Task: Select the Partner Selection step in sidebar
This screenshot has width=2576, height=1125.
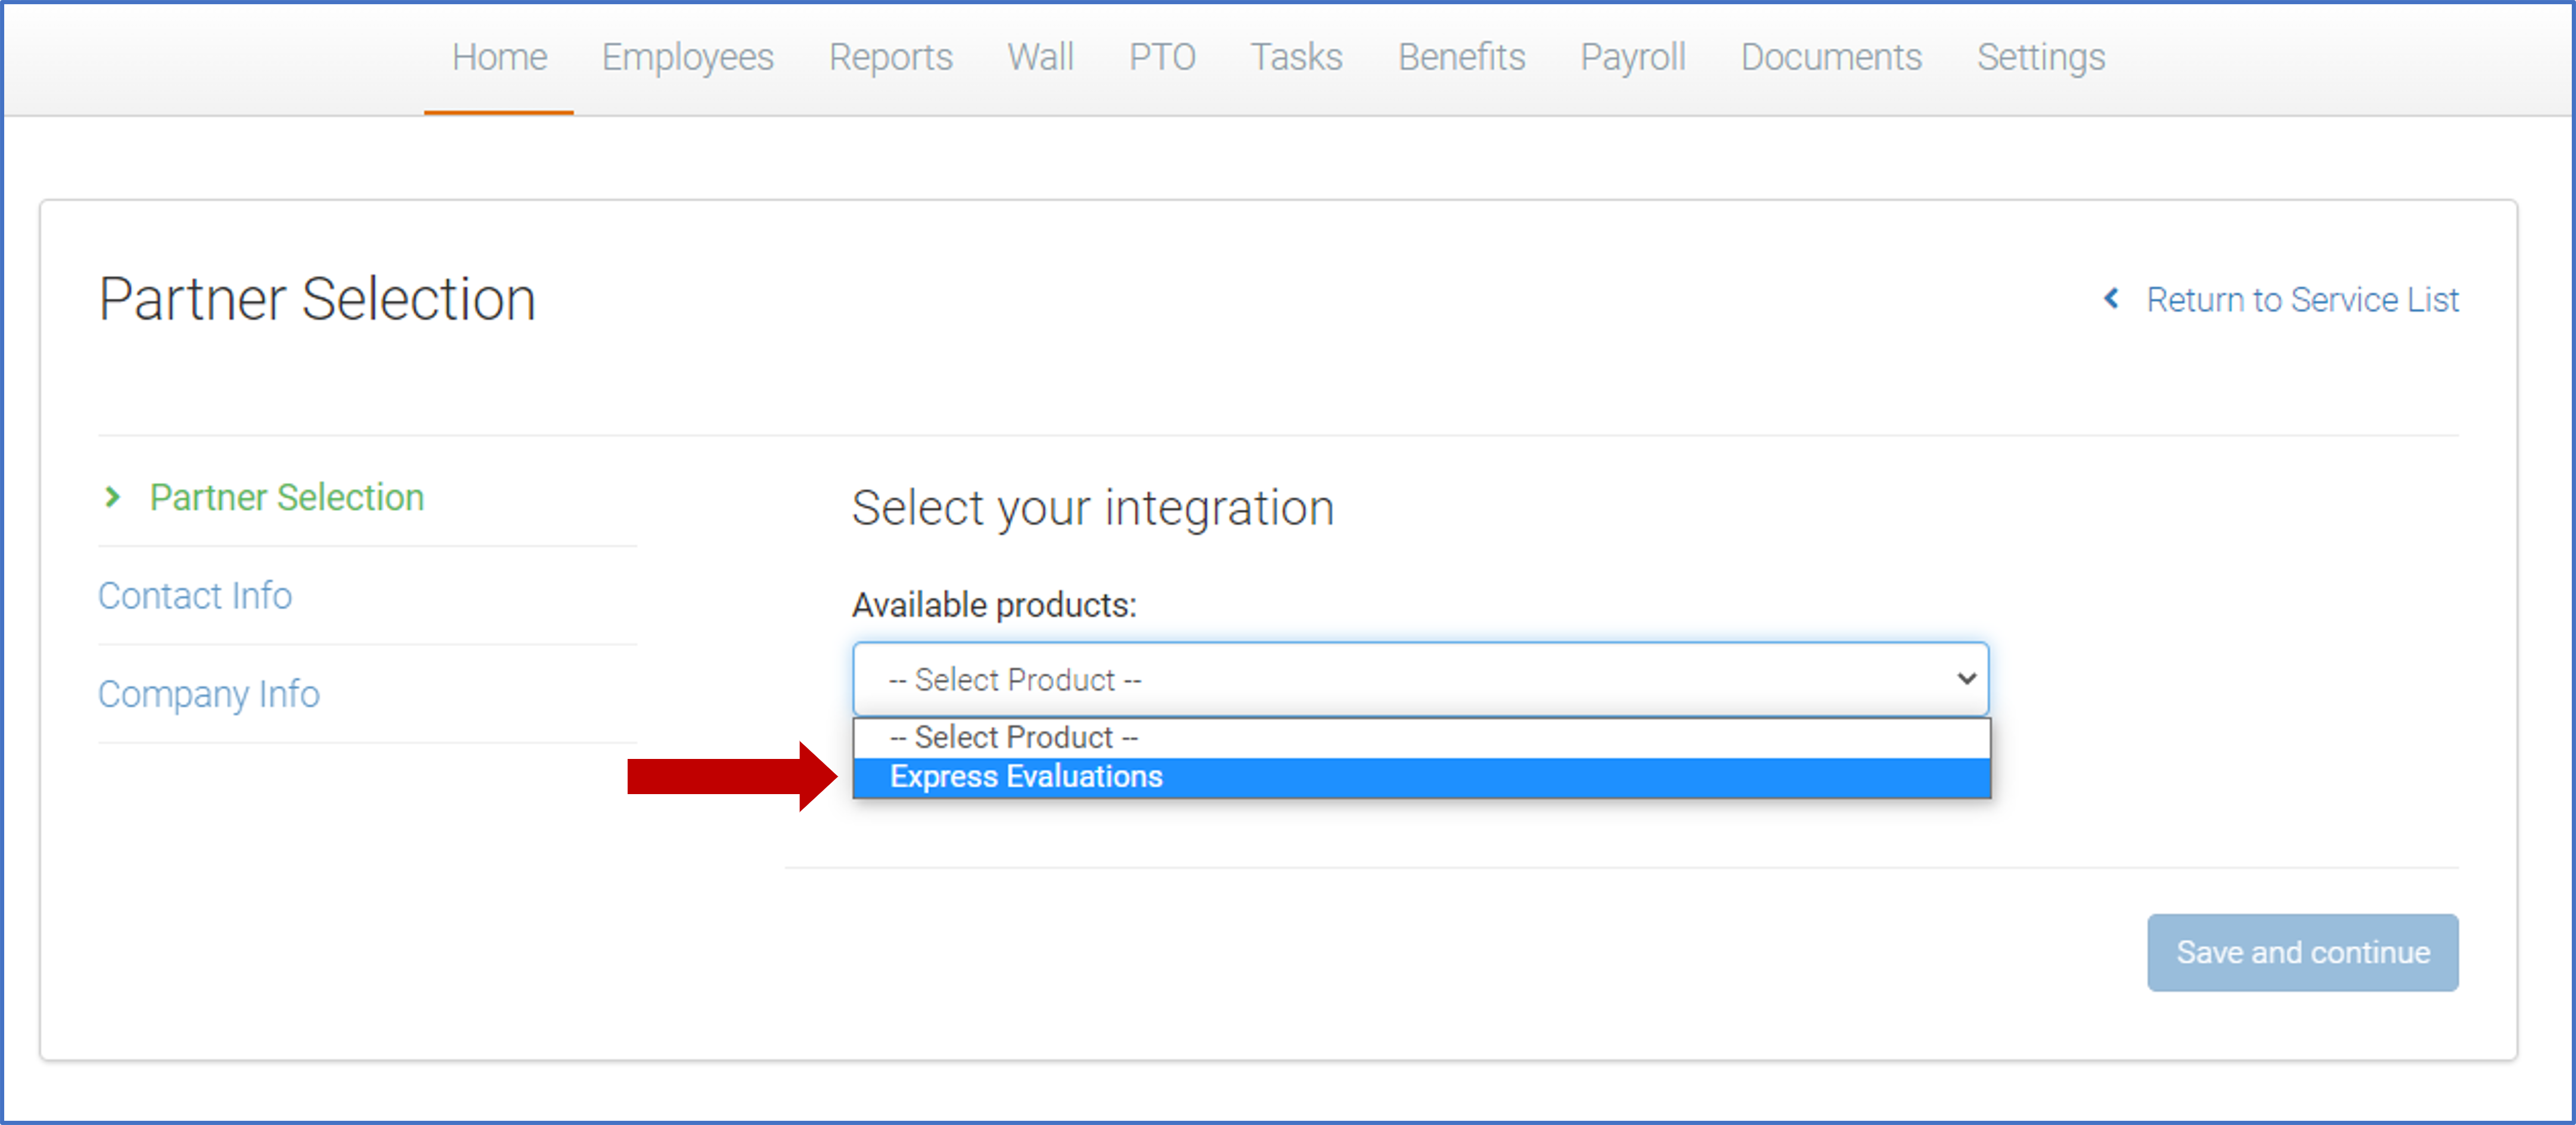Action: (287, 497)
